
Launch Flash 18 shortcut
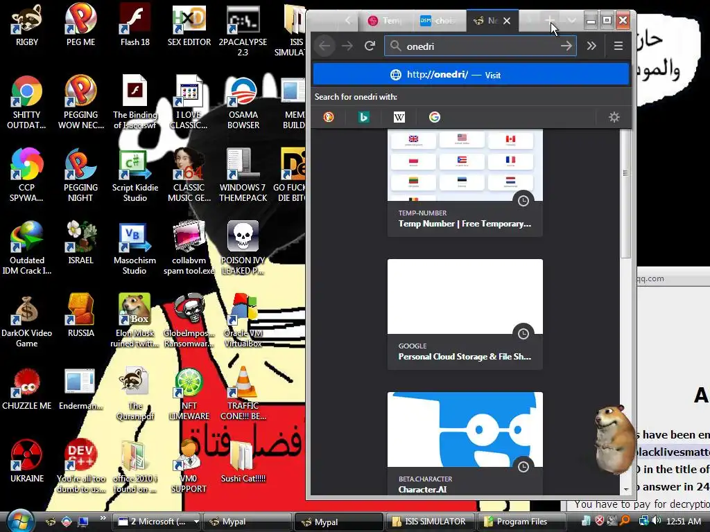[x=135, y=25]
